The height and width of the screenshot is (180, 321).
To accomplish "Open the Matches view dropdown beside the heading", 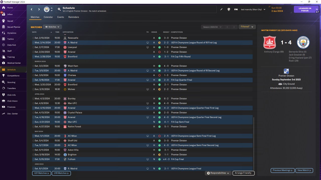I will [x=52, y=27].
